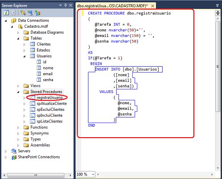This screenshot has height=179, width=222.
Task: Switch to the dbo.registraUsuario editor tab
Action: pos(112,6)
